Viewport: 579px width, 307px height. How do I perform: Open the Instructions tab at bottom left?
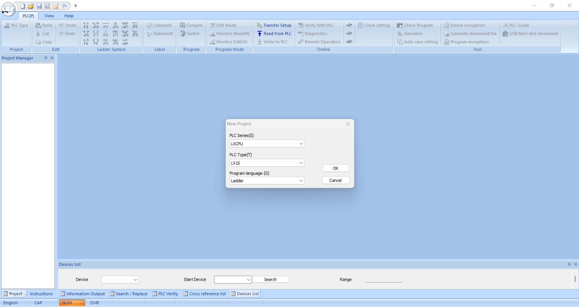tap(41, 294)
